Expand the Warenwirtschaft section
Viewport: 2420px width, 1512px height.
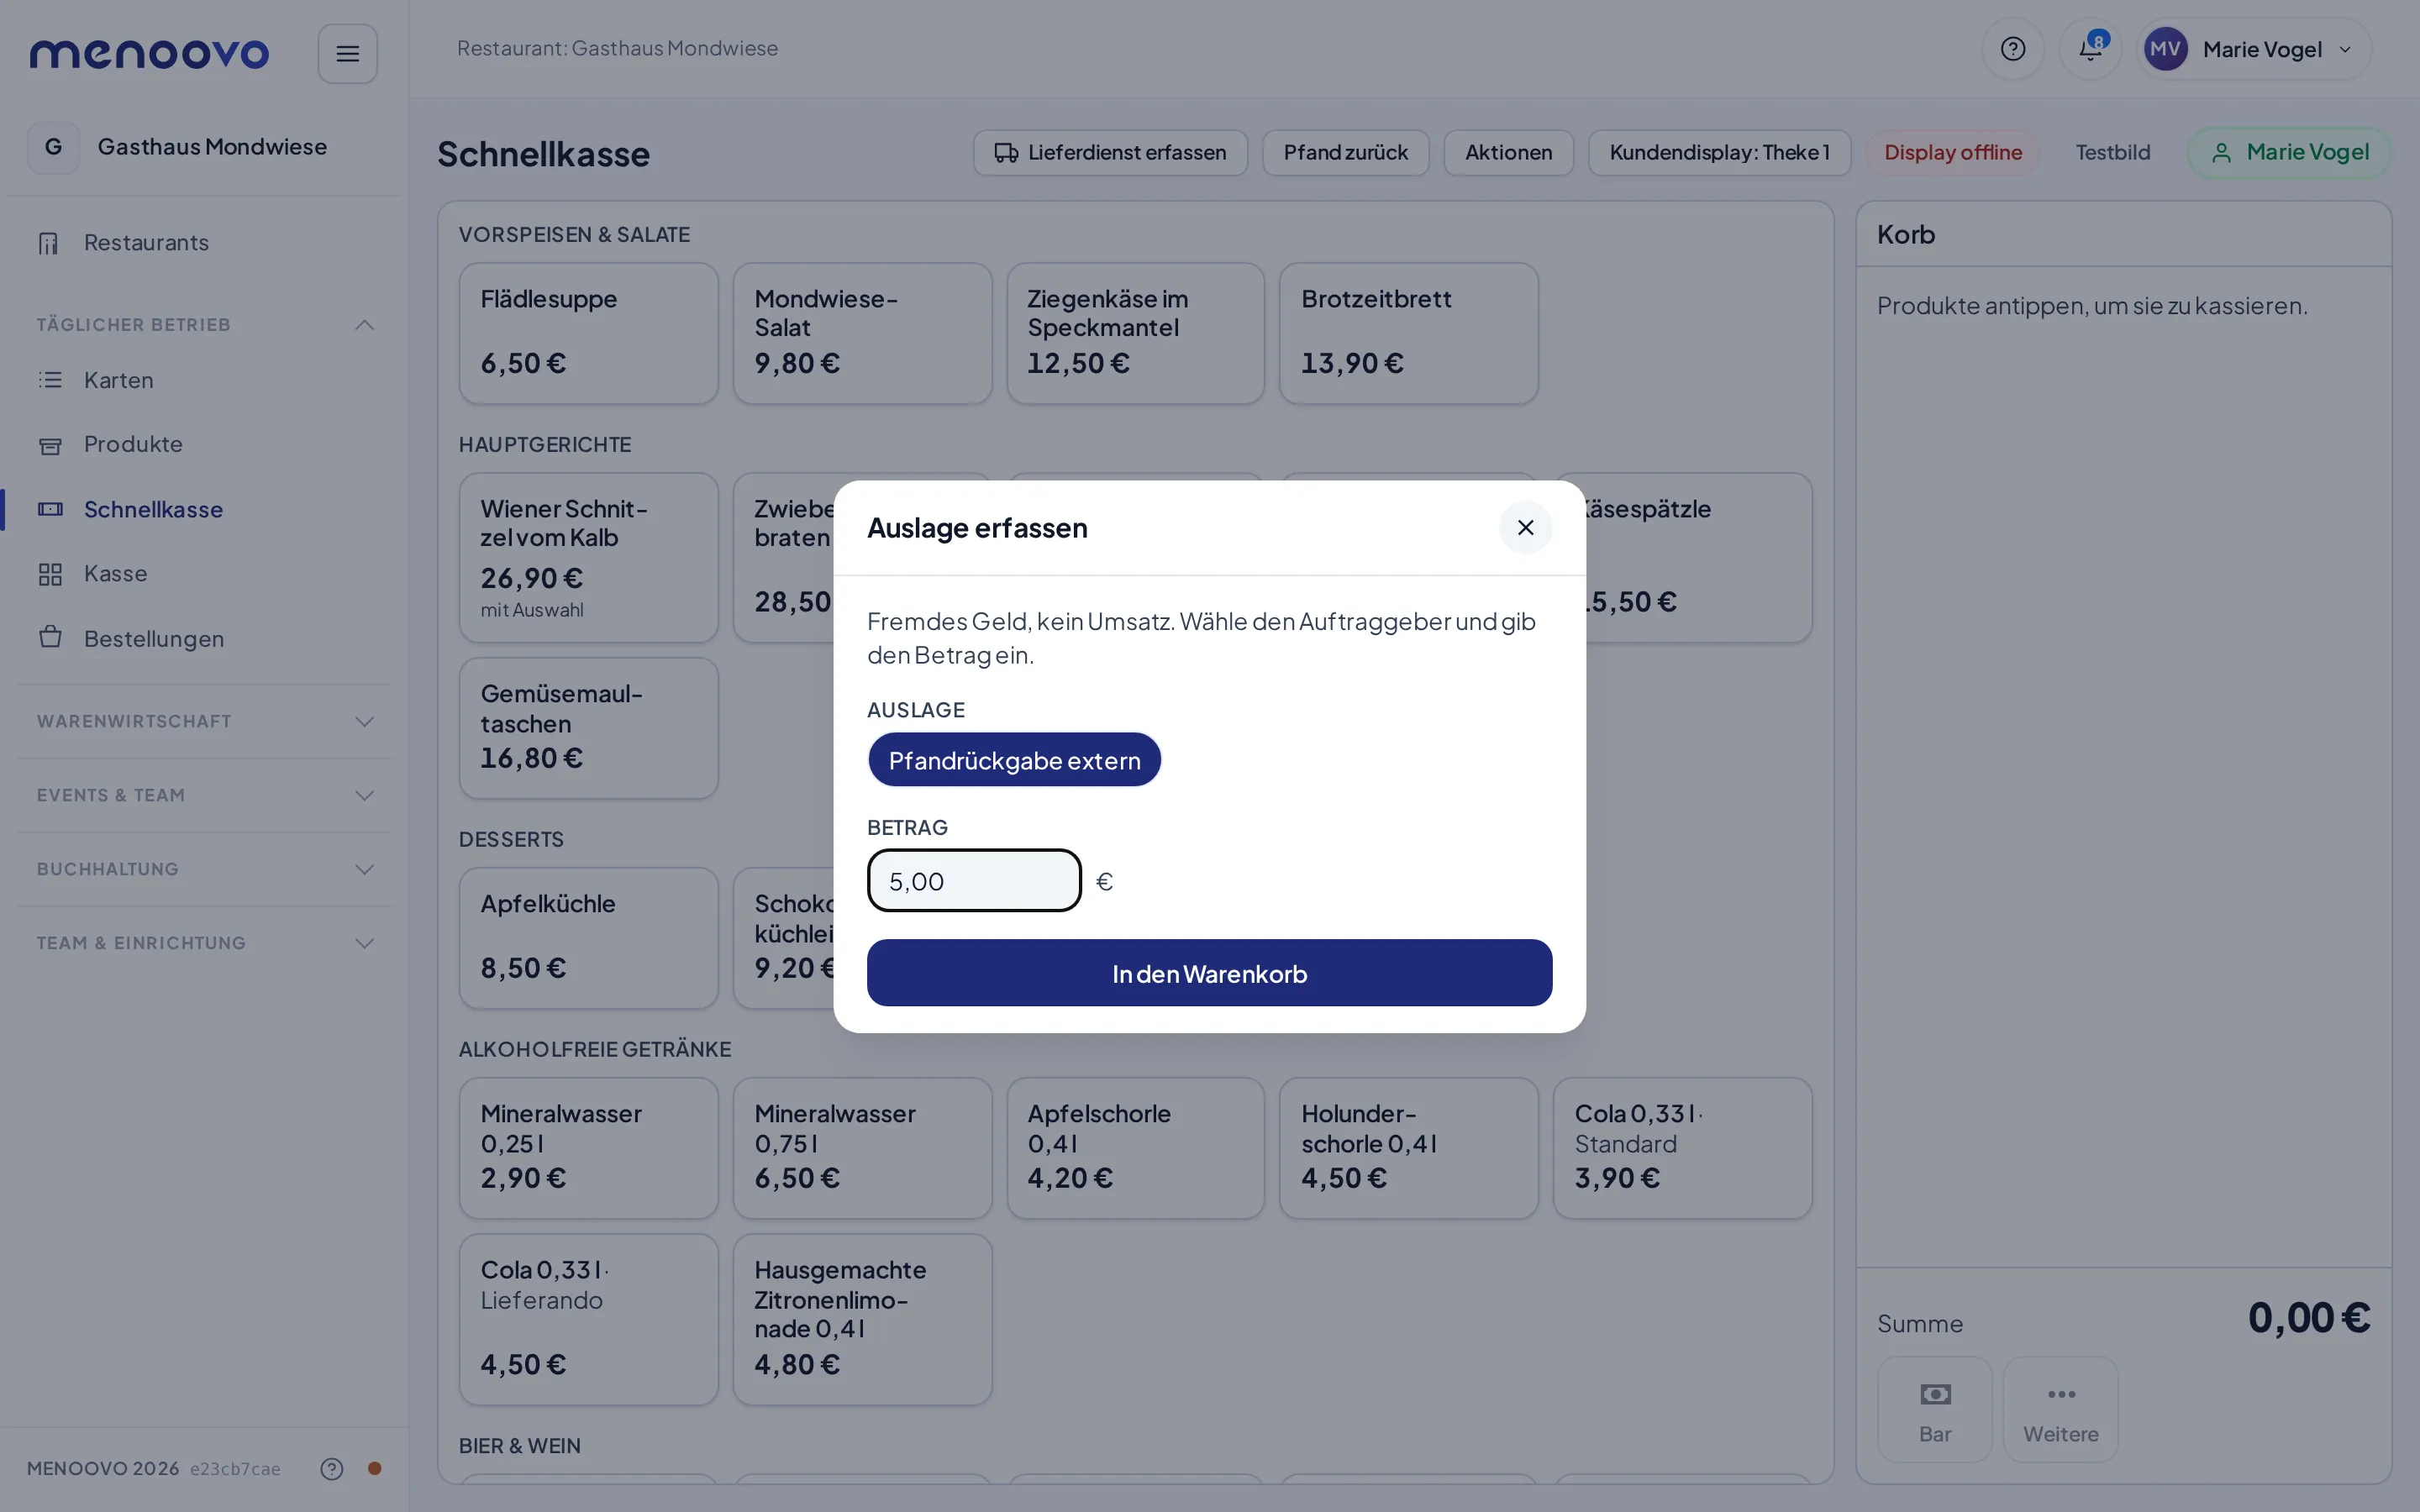pyautogui.click(x=205, y=722)
